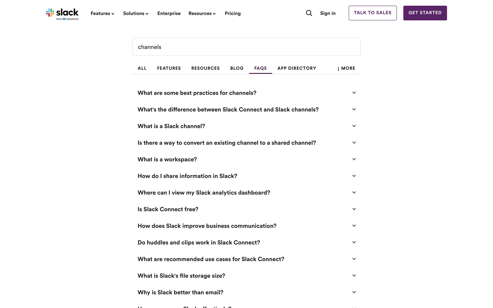Expand the Features navigation menu
Image resolution: width=493 pixels, height=308 pixels.
pyautogui.click(x=102, y=13)
